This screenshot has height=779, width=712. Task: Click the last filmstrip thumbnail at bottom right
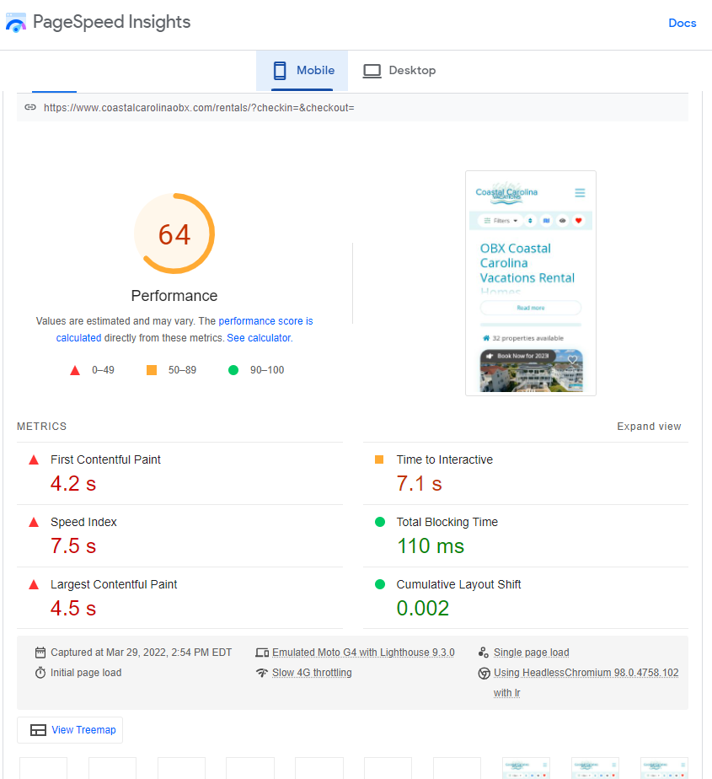664,768
